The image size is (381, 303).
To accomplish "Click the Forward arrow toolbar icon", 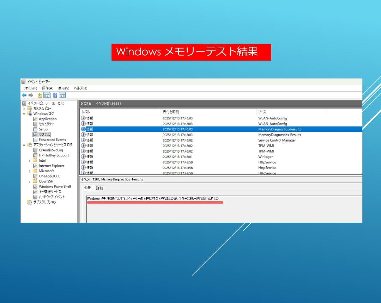I will point(31,95).
